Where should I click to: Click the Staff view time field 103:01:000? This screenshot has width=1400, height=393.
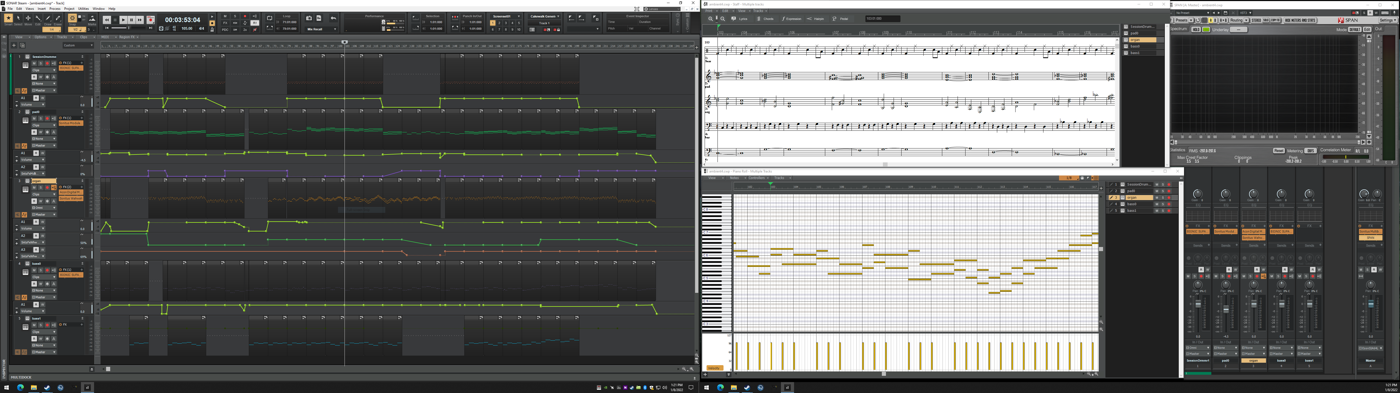point(883,19)
